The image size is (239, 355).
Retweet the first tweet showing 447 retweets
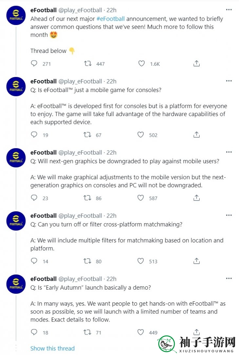click(x=88, y=63)
